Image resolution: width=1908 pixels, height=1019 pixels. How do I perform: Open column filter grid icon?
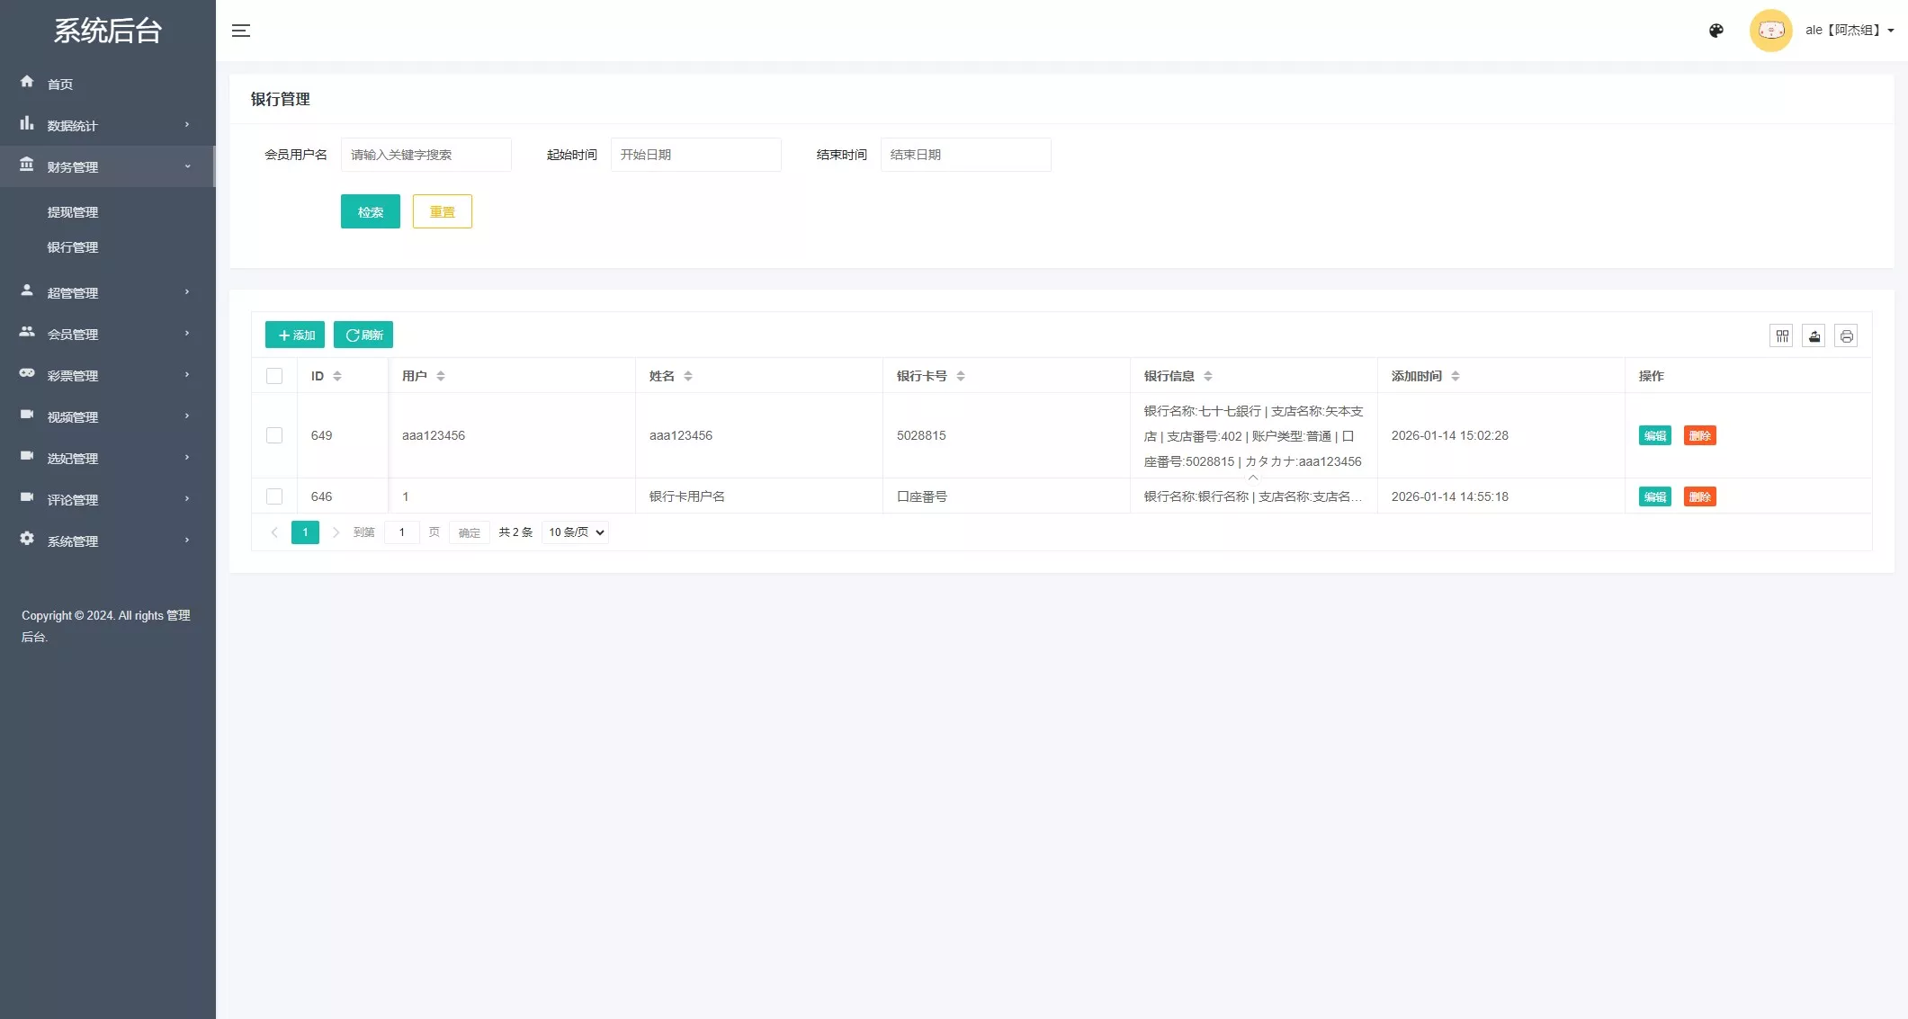click(x=1781, y=335)
